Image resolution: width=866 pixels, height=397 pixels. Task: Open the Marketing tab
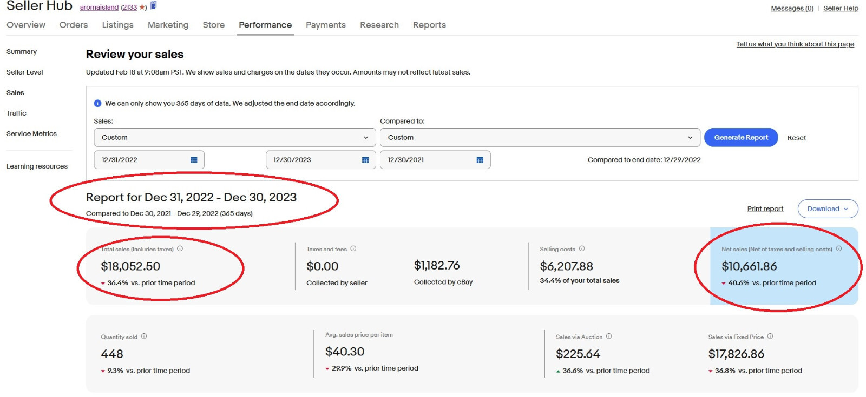168,25
